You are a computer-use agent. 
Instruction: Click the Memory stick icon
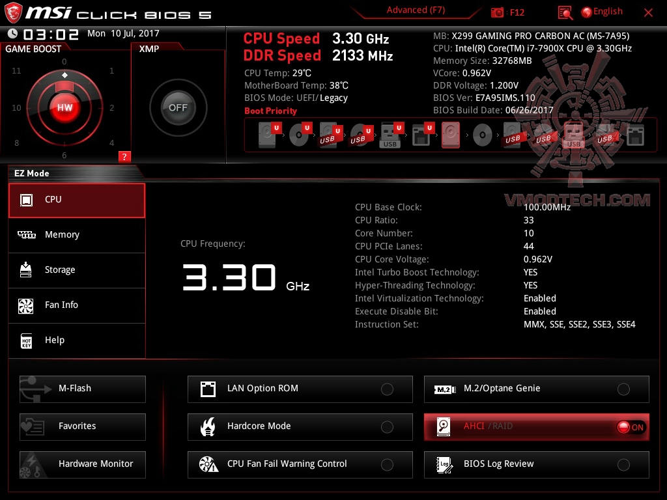[x=26, y=234]
